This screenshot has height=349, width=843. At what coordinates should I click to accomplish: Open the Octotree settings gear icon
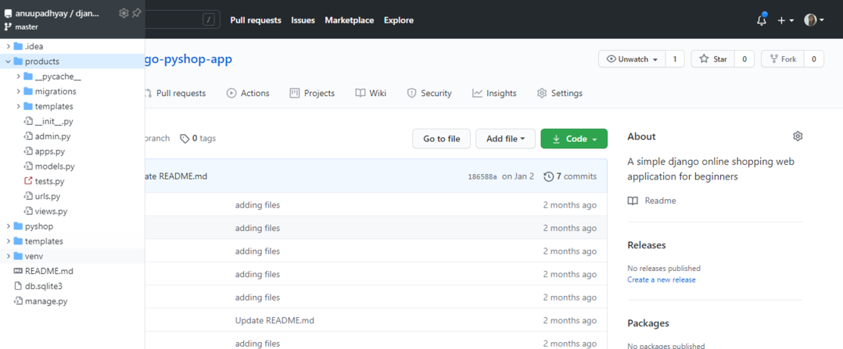pyautogui.click(x=124, y=12)
